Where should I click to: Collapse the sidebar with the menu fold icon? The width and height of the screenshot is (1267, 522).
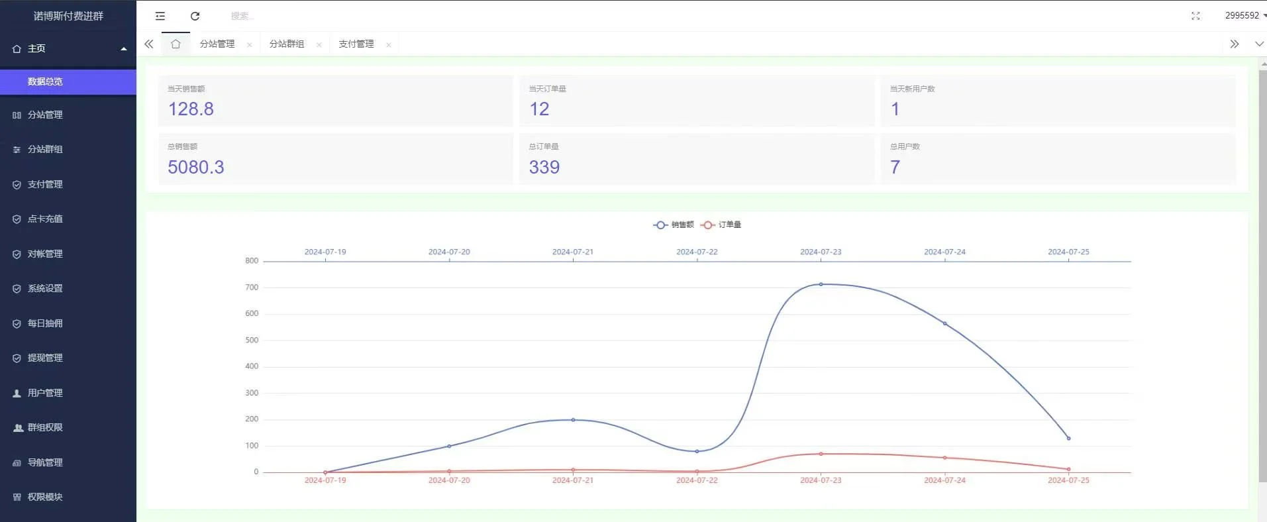tap(160, 16)
